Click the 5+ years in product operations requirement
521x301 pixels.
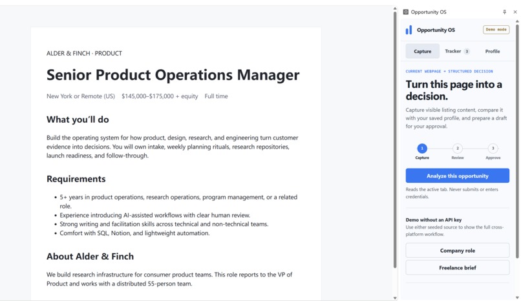[x=178, y=202]
